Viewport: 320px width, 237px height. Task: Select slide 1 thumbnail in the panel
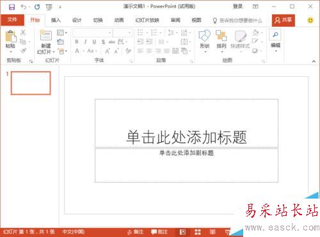pos(31,83)
